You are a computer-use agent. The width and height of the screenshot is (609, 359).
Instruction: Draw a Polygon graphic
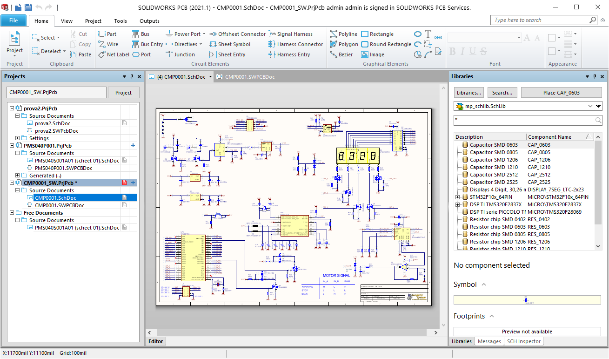[344, 44]
